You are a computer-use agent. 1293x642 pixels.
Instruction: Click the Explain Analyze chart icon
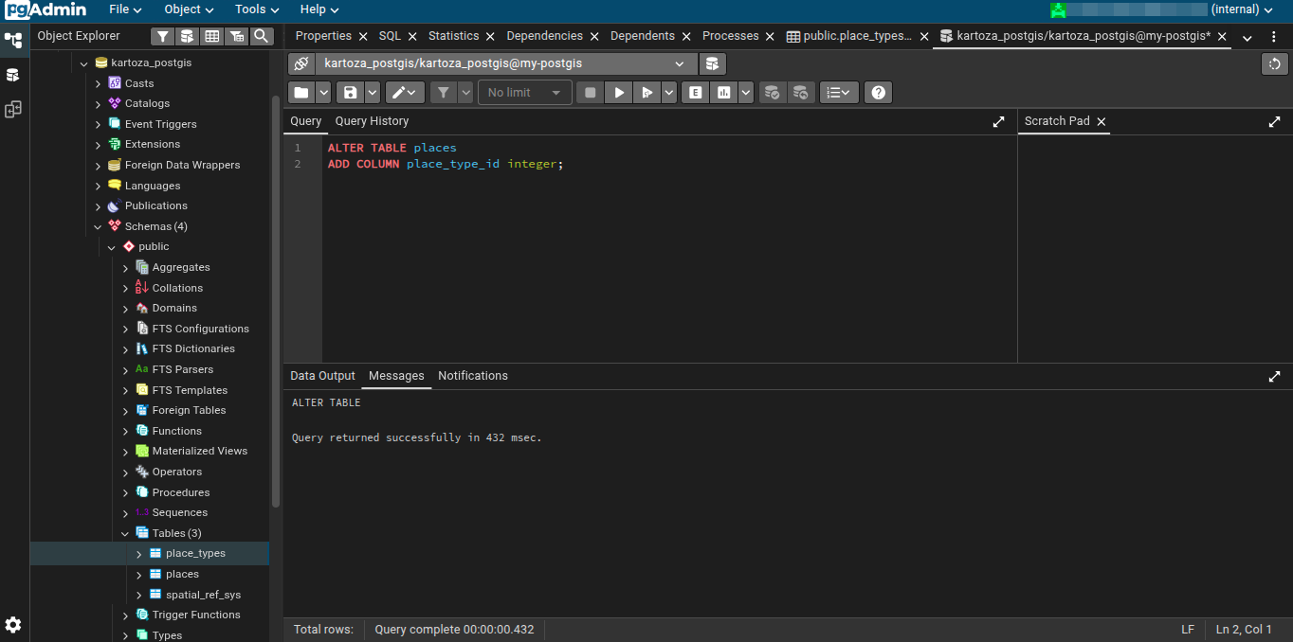pos(724,93)
